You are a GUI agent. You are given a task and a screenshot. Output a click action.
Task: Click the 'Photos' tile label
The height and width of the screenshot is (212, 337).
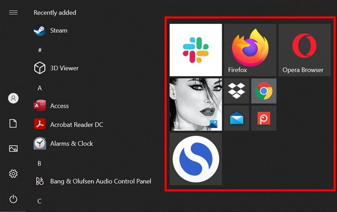(184, 124)
